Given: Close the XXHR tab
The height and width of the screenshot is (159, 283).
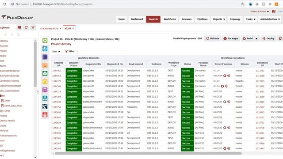Looking at the screenshot, I should pos(73,28).
